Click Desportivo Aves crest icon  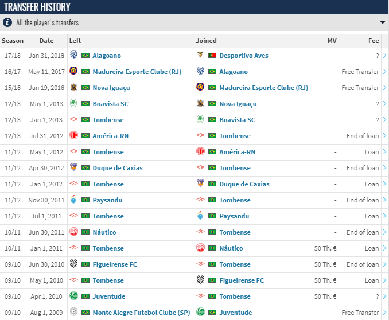coord(200,54)
